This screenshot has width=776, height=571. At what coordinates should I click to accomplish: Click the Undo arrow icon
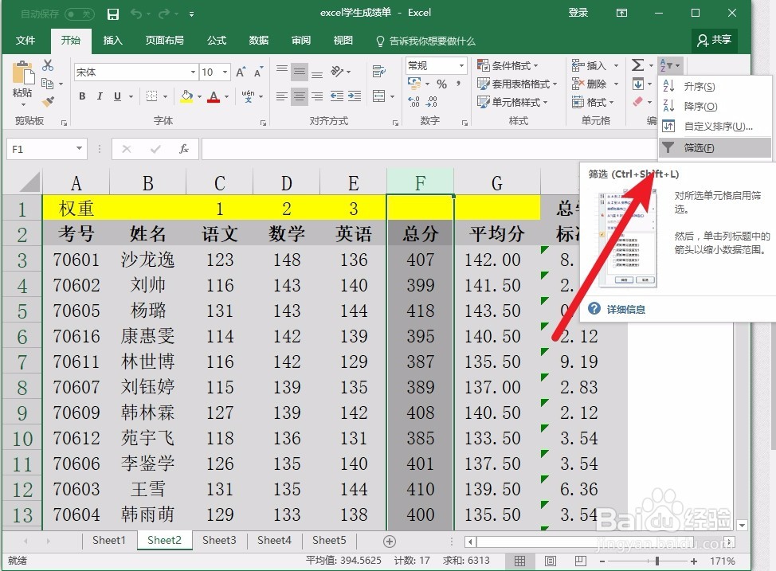tap(136, 14)
